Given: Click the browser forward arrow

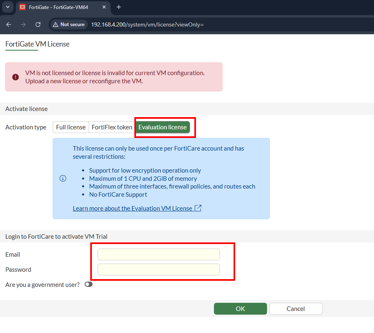Looking at the screenshot, I should [x=23, y=24].
